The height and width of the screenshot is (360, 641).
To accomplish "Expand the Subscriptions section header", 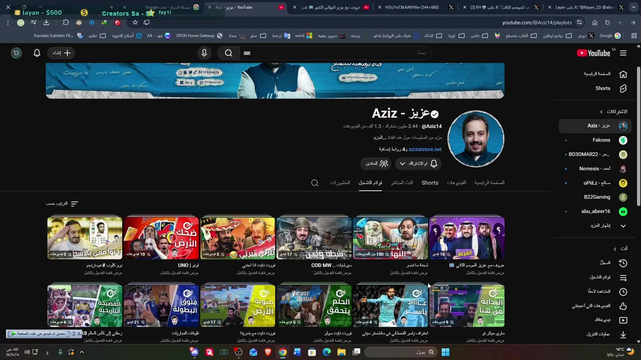I will [614, 111].
